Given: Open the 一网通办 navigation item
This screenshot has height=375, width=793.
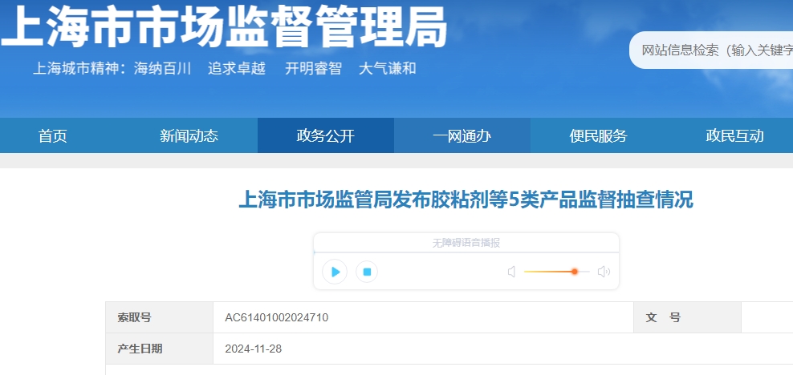Looking at the screenshot, I should (x=462, y=135).
